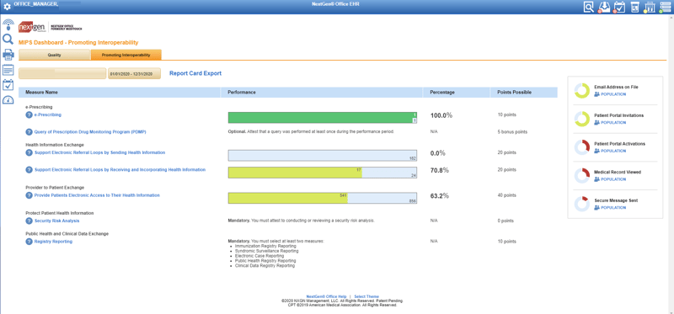This screenshot has width=674, height=314.
Task: Click the Receiving and Incorporating performance bar
Action: [x=323, y=173]
